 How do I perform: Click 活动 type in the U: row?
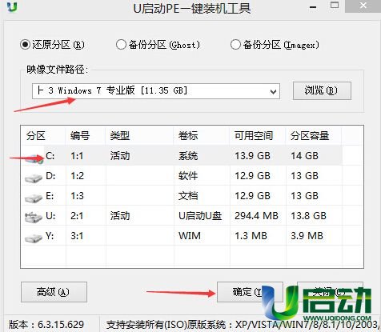click(120, 216)
